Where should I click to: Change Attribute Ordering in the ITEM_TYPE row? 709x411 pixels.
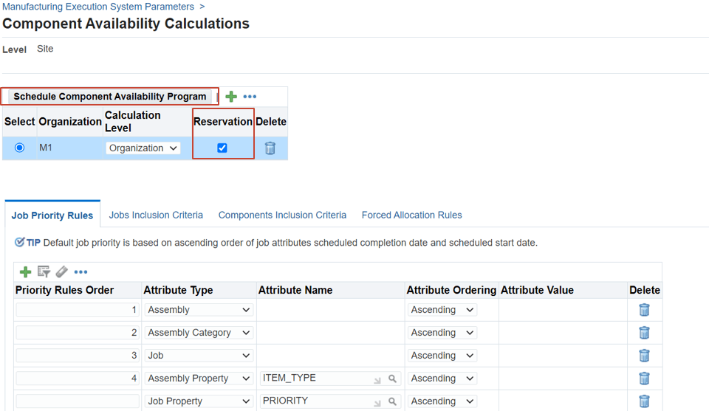[442, 379]
